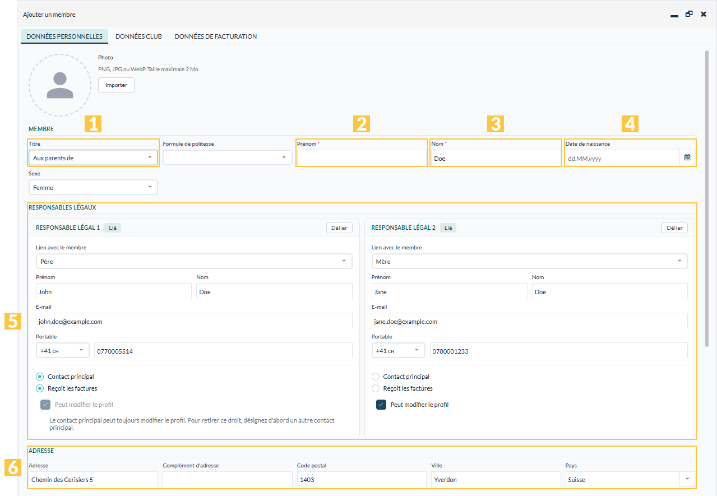The width and height of the screenshot is (717, 496).
Task: Click the Date de naissance input field
Action: tap(622, 158)
